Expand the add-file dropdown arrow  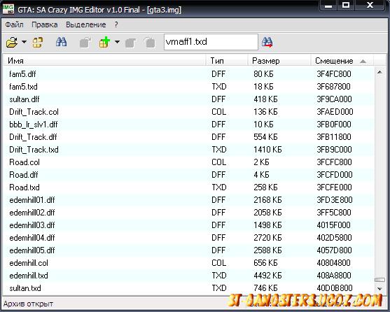click(x=117, y=42)
